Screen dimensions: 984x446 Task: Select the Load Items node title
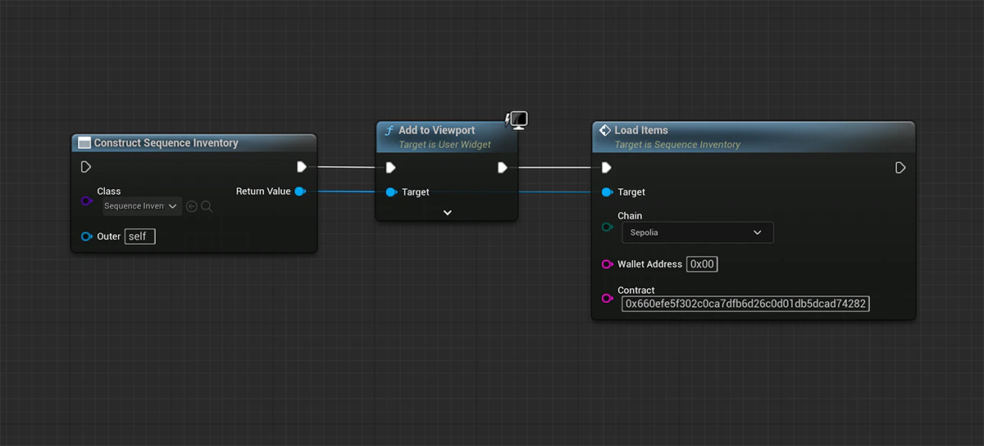(641, 130)
